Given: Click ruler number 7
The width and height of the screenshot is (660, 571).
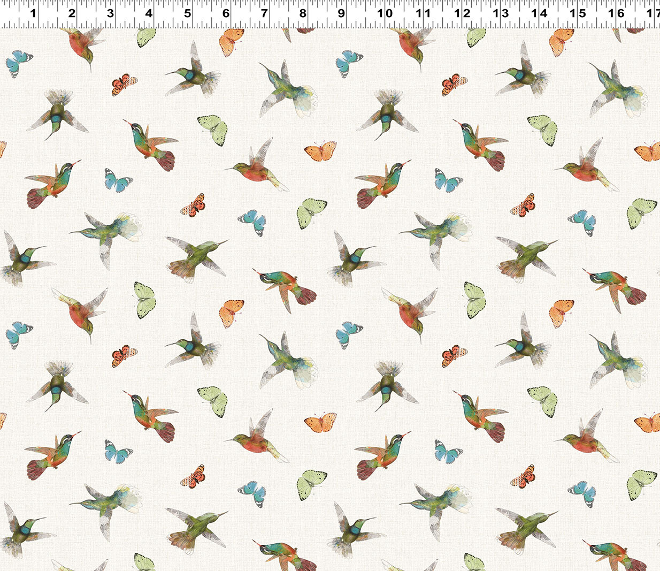Looking at the screenshot, I should [264, 13].
